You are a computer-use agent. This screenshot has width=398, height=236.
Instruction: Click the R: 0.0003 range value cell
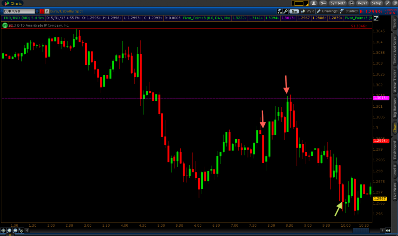(x=172, y=18)
